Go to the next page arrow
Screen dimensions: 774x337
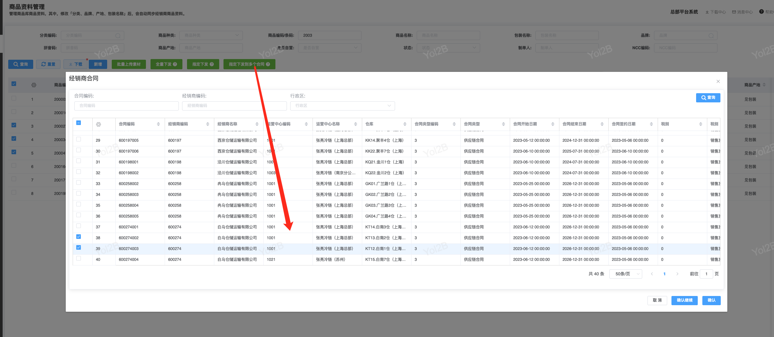click(x=677, y=274)
